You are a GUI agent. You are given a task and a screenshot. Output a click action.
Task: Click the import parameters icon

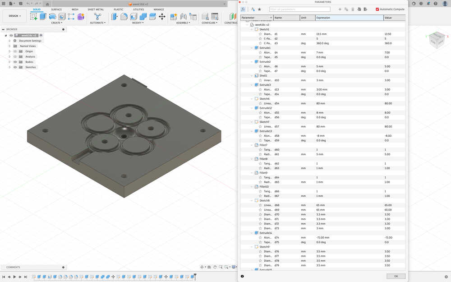coord(359,9)
